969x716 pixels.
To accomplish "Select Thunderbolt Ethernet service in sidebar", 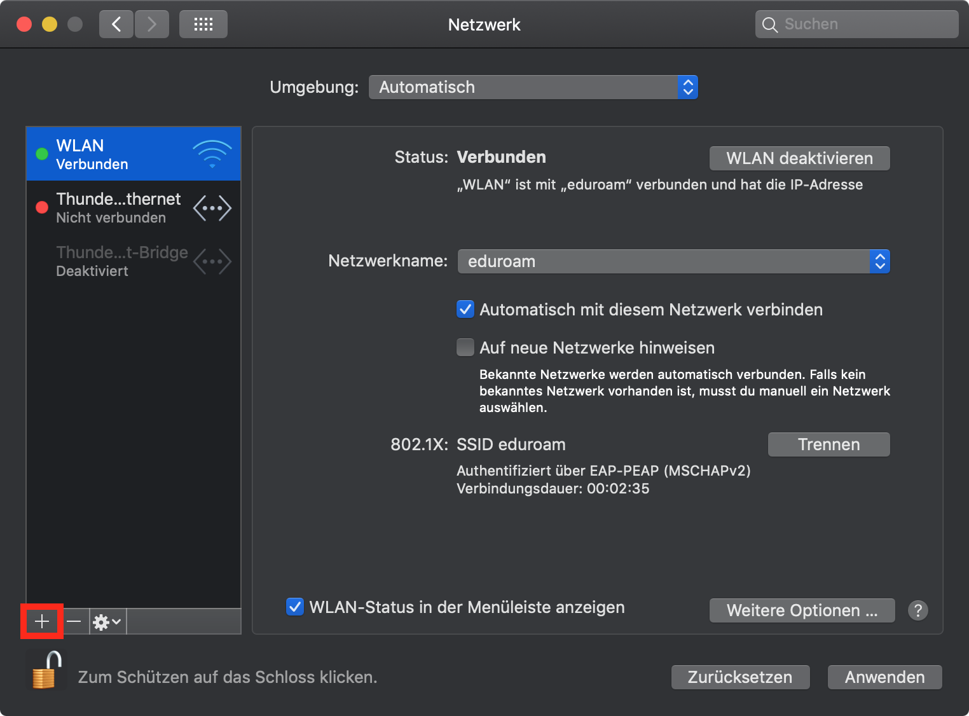I will tap(134, 208).
